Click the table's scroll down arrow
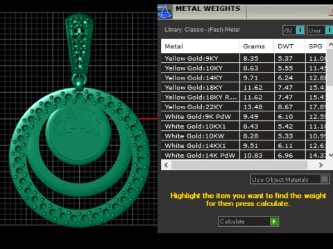The height and width of the screenshot is (249, 333). pos(330,155)
